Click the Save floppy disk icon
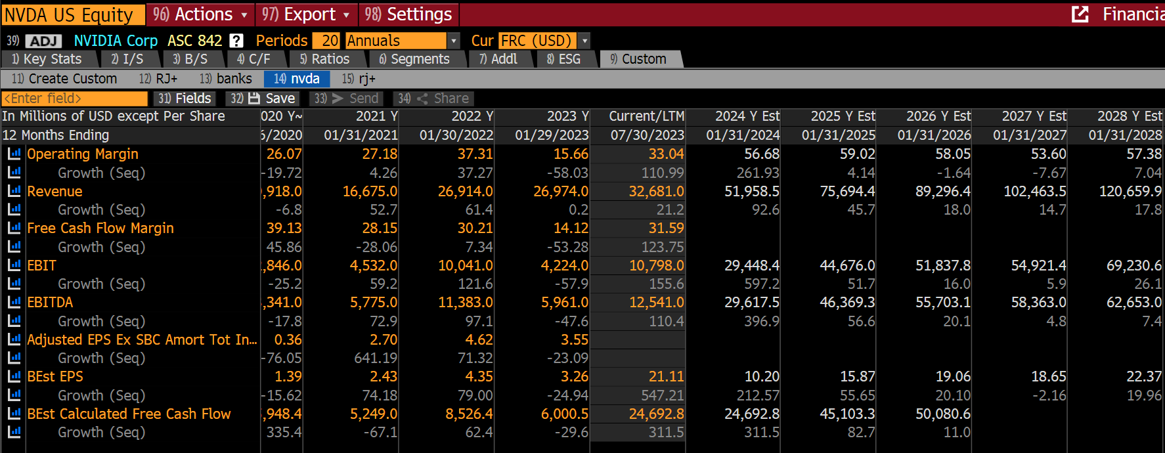The height and width of the screenshot is (453, 1165). pyautogui.click(x=254, y=98)
